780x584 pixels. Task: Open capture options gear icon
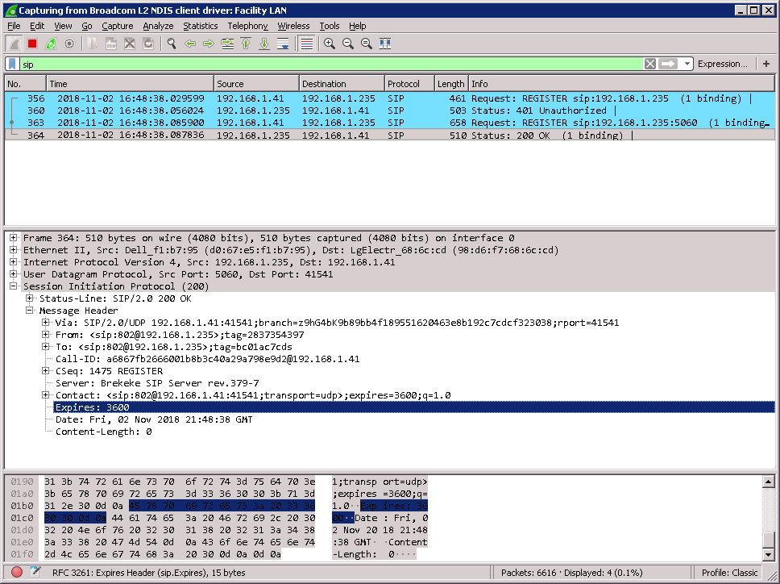point(69,44)
